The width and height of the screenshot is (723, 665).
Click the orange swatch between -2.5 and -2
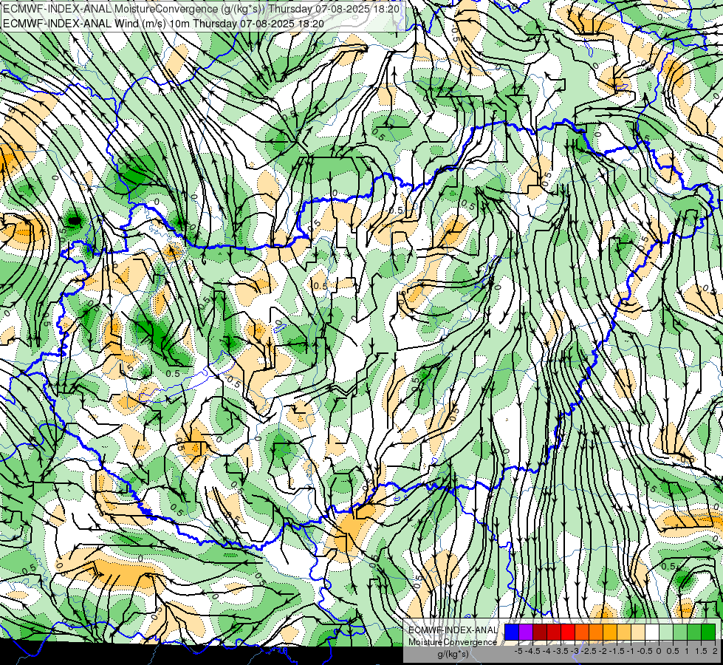point(596,632)
